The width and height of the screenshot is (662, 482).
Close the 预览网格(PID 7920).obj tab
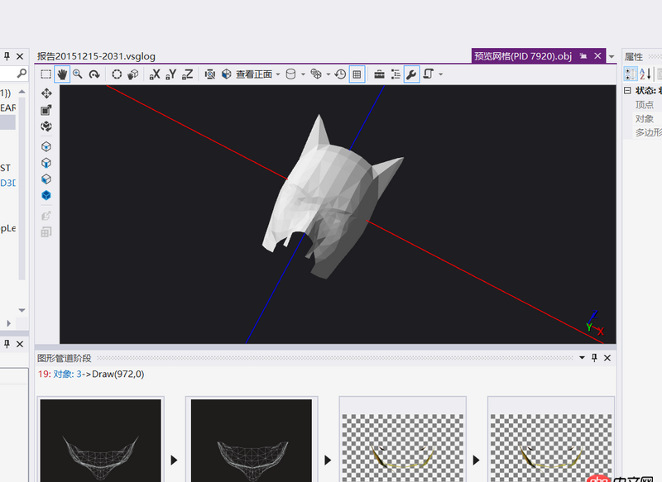tap(597, 56)
